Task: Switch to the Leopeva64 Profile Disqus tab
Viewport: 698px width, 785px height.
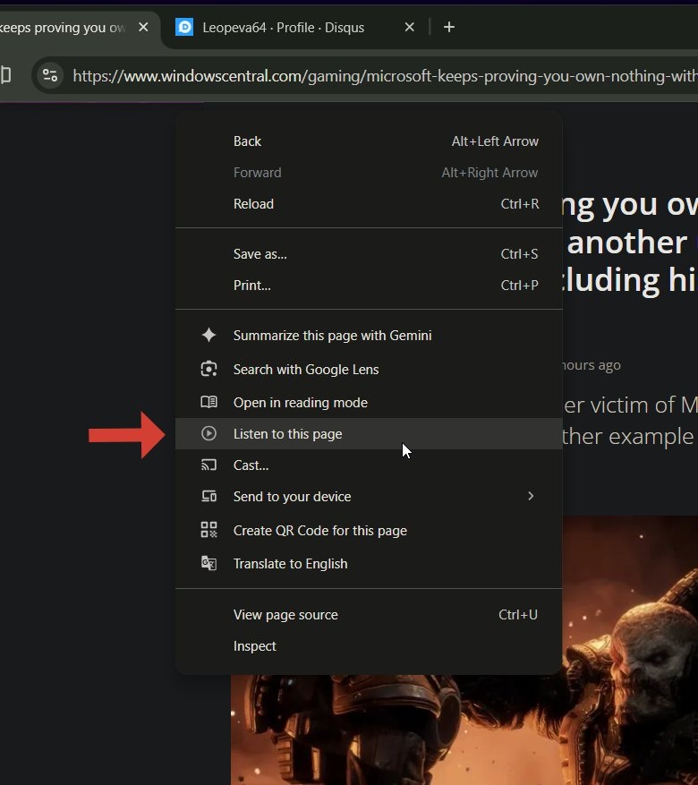Action: (295, 28)
